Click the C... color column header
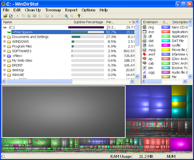 166,22
